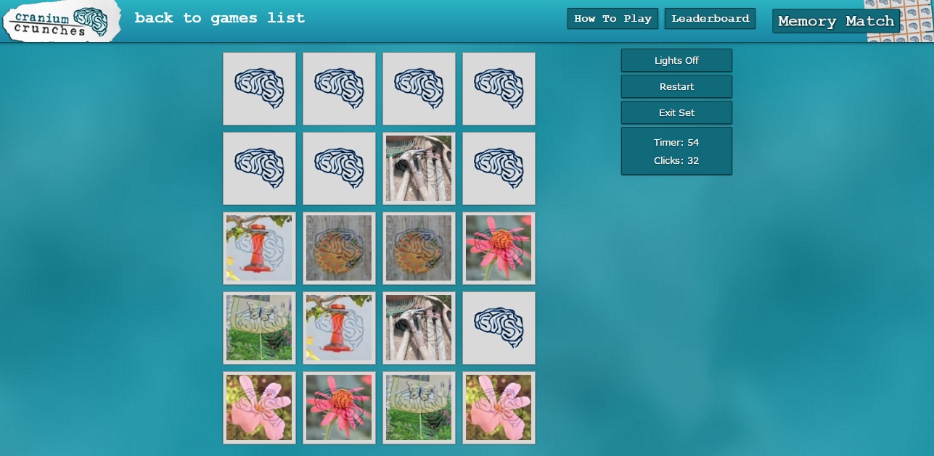Open the Leaderboard page

(710, 19)
